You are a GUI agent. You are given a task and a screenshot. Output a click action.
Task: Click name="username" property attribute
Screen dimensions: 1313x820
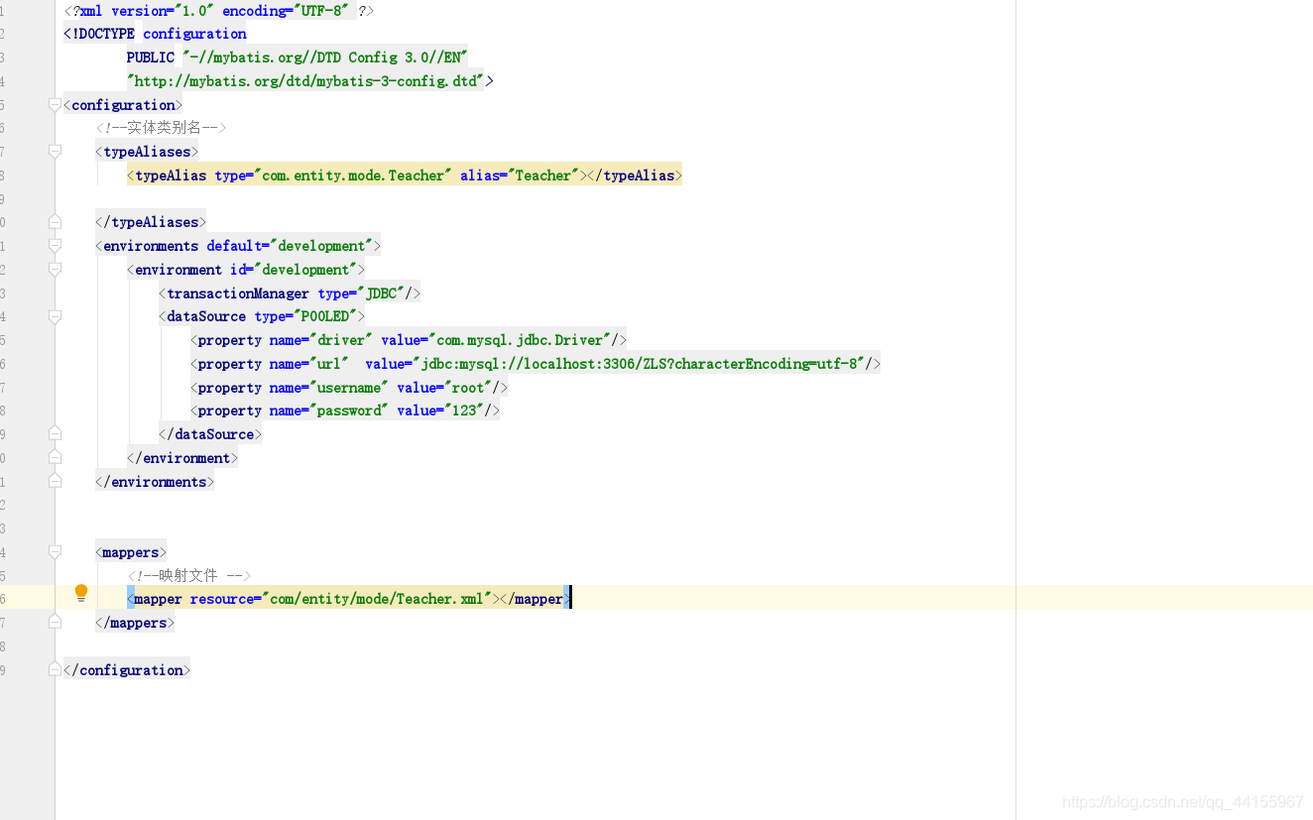[329, 388]
